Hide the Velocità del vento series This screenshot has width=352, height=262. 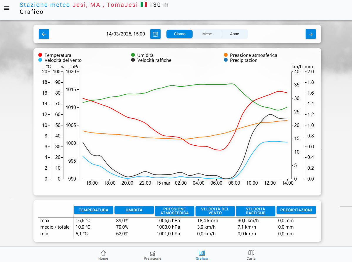point(63,60)
